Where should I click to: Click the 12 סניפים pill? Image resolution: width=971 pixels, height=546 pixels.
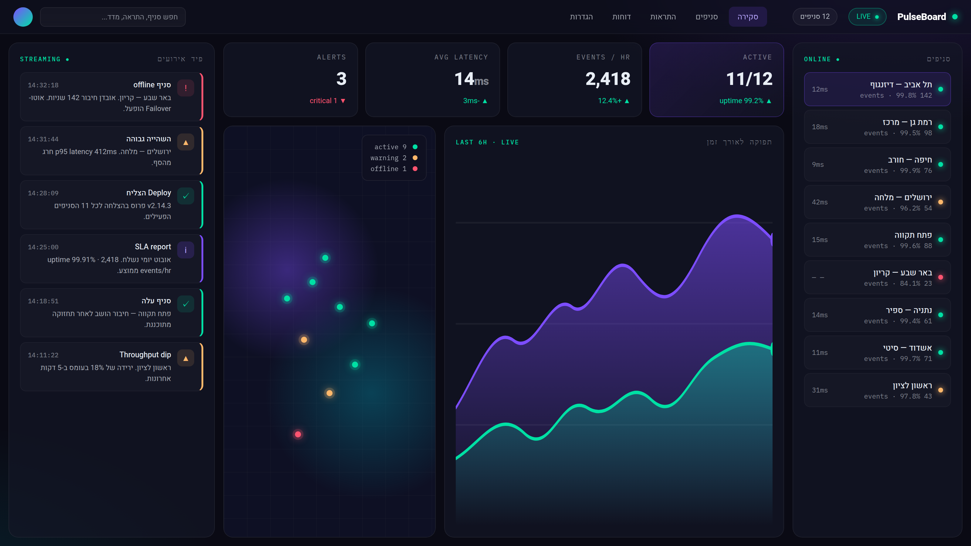(x=815, y=17)
